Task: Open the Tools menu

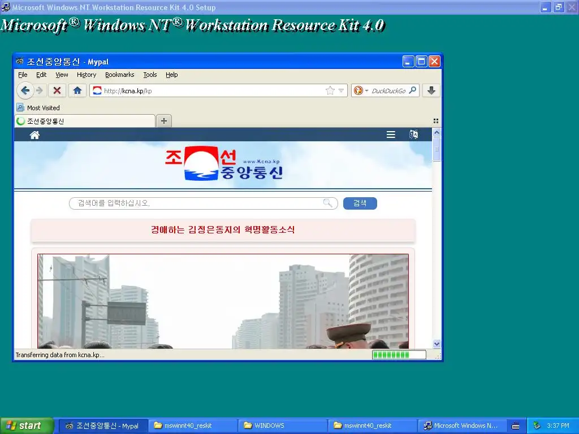Action: 150,75
